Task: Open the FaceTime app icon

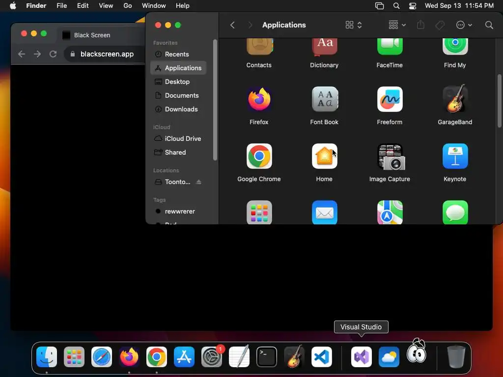Action: coord(390,47)
